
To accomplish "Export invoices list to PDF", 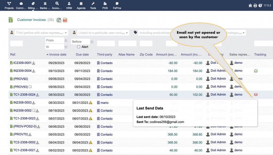I will pos(65,20).
